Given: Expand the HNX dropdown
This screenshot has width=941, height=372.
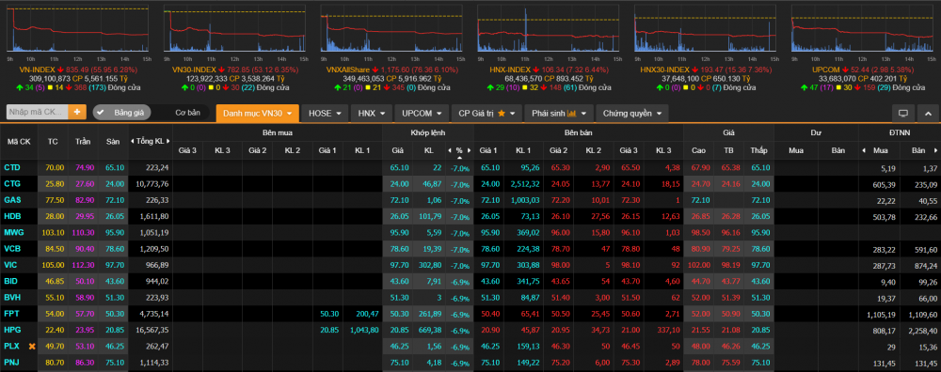Looking at the screenshot, I should pyautogui.click(x=372, y=113).
